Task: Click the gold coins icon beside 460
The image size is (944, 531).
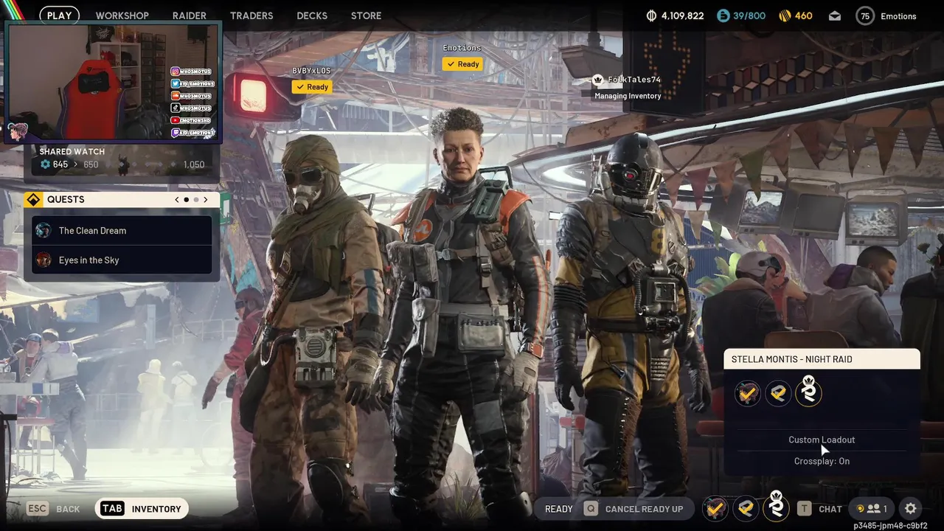Action: click(785, 15)
